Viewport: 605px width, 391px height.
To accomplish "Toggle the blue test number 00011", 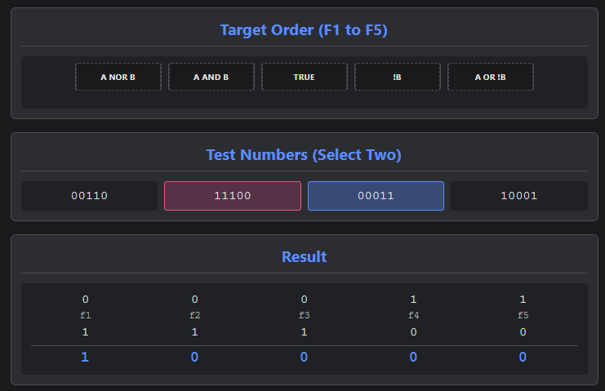I will pos(376,196).
